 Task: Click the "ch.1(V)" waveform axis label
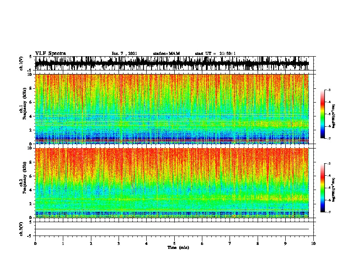click(x=21, y=63)
